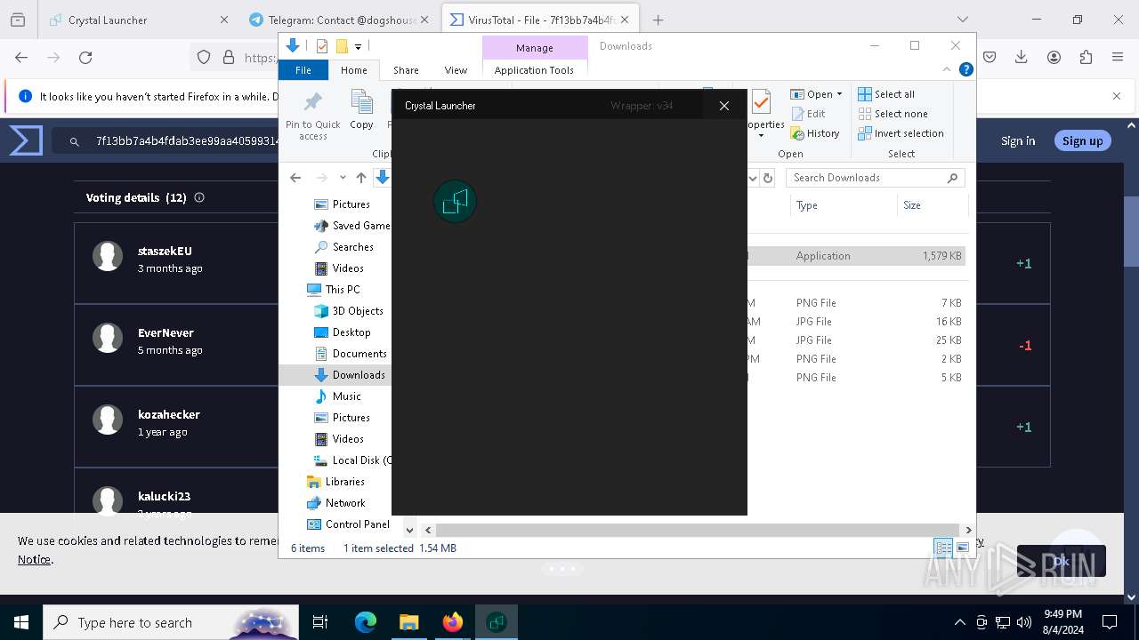This screenshot has height=640, width=1139.
Task: Select Documents in navigation pane
Action: 351,354
